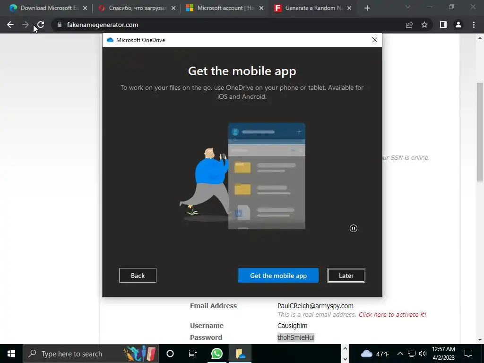Close the Generate a Random Name tab
The image size is (484, 363).
click(349, 9)
